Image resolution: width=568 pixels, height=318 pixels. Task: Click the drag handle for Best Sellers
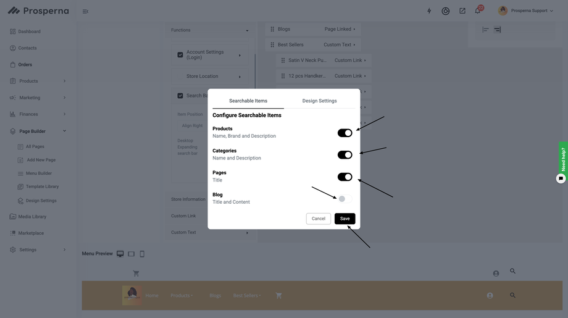[272, 44]
